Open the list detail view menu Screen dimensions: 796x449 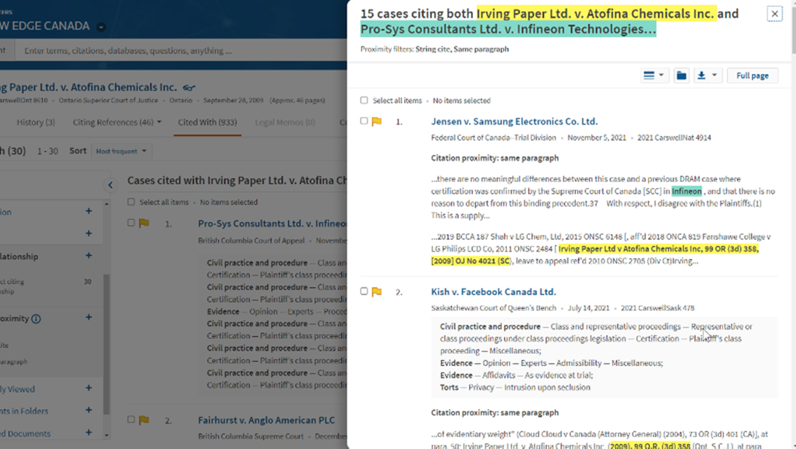tap(654, 76)
